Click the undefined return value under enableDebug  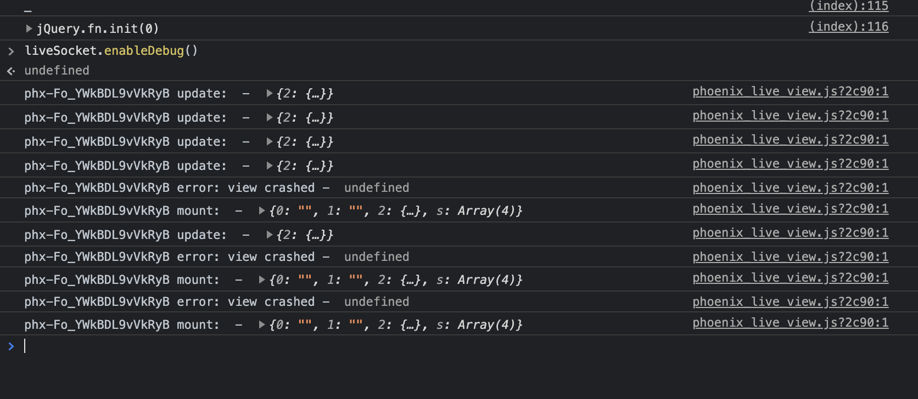[x=57, y=70]
